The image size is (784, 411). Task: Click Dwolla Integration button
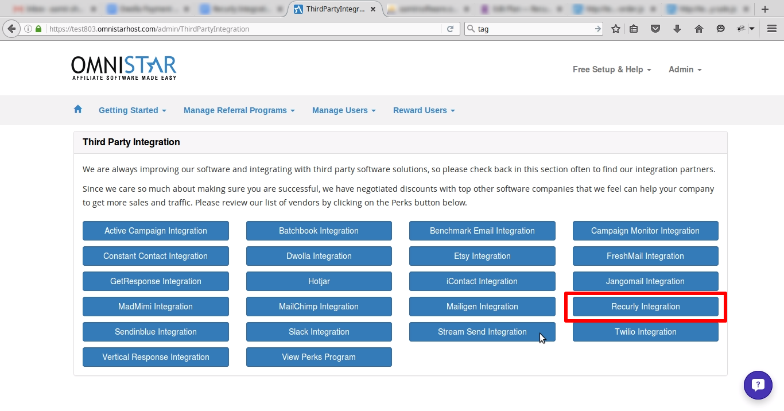coord(319,256)
